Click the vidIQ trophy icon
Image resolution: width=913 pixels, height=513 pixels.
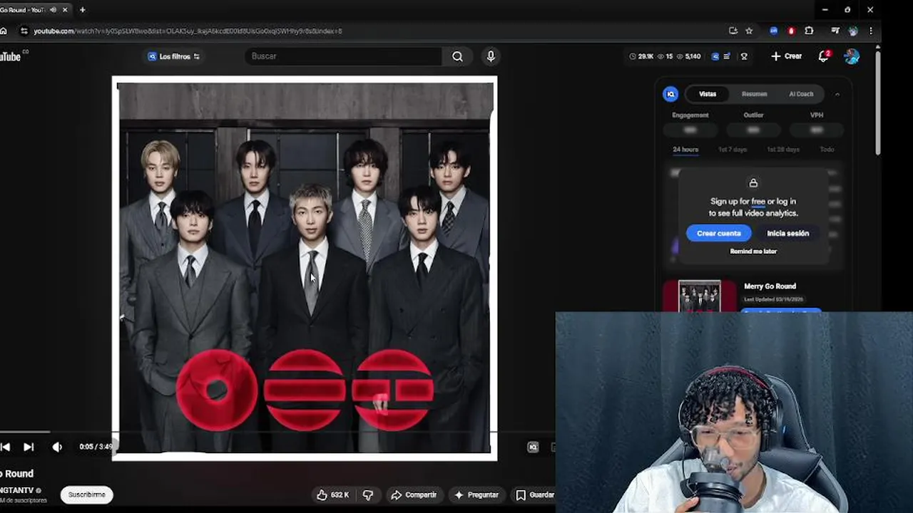[x=744, y=56]
